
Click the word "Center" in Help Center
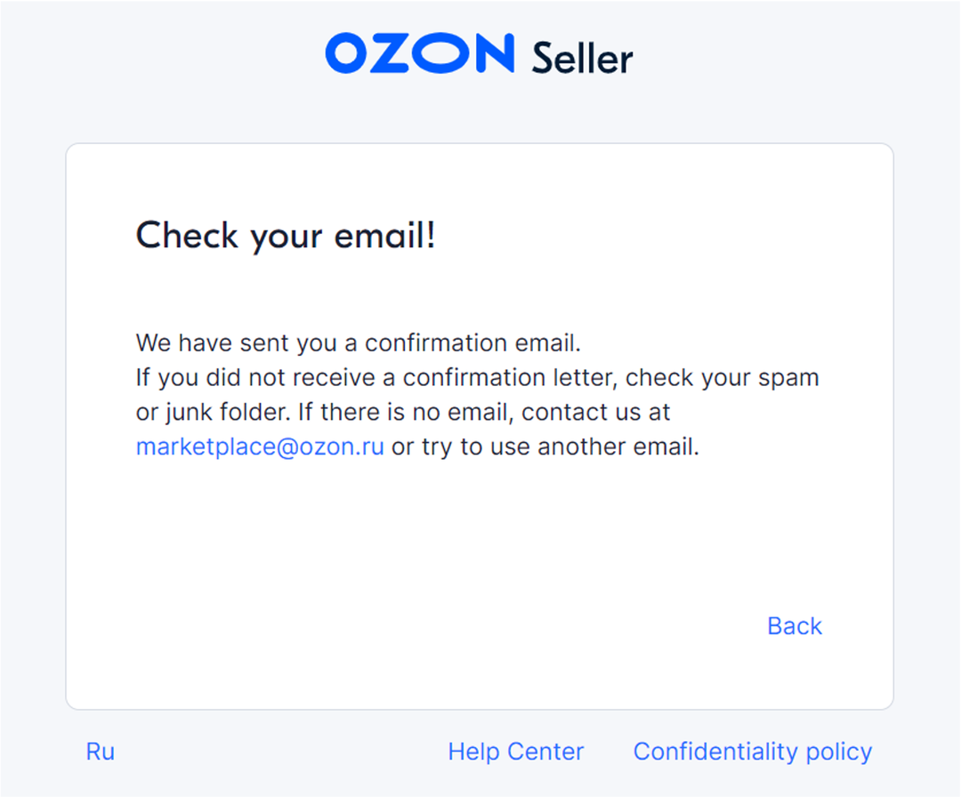546,752
